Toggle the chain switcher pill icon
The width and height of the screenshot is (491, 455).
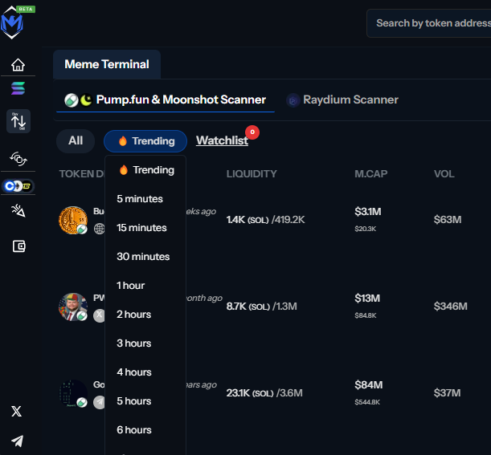pos(18,186)
